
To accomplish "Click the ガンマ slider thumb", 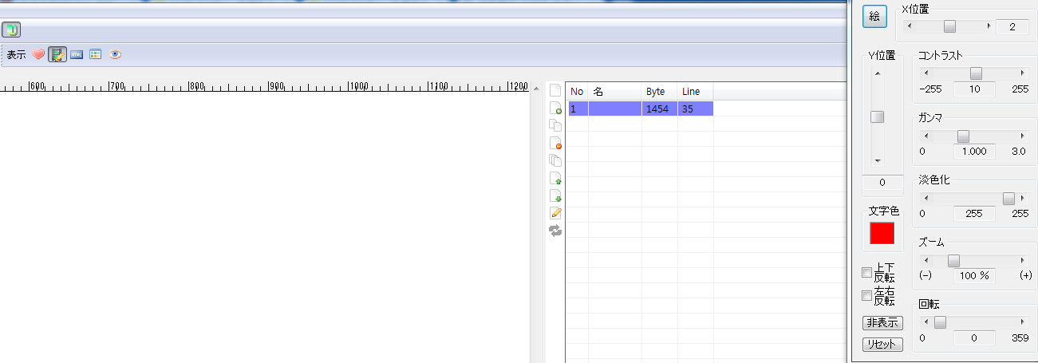I will [963, 136].
